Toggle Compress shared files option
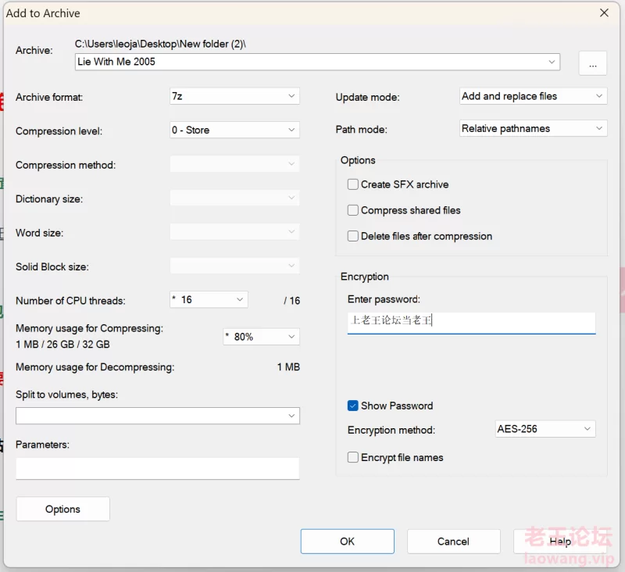This screenshot has width=625, height=572. [353, 210]
